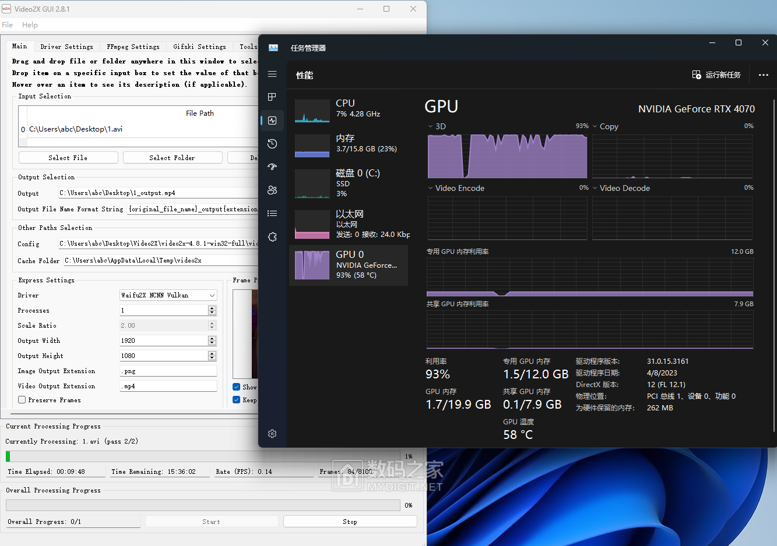
Task: Open App history icon in Task Manager sidebar
Action: (272, 144)
